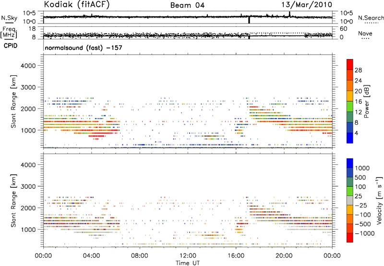
Task: Click the "-1000" label on the velocity colorbar
Action: click(365, 233)
